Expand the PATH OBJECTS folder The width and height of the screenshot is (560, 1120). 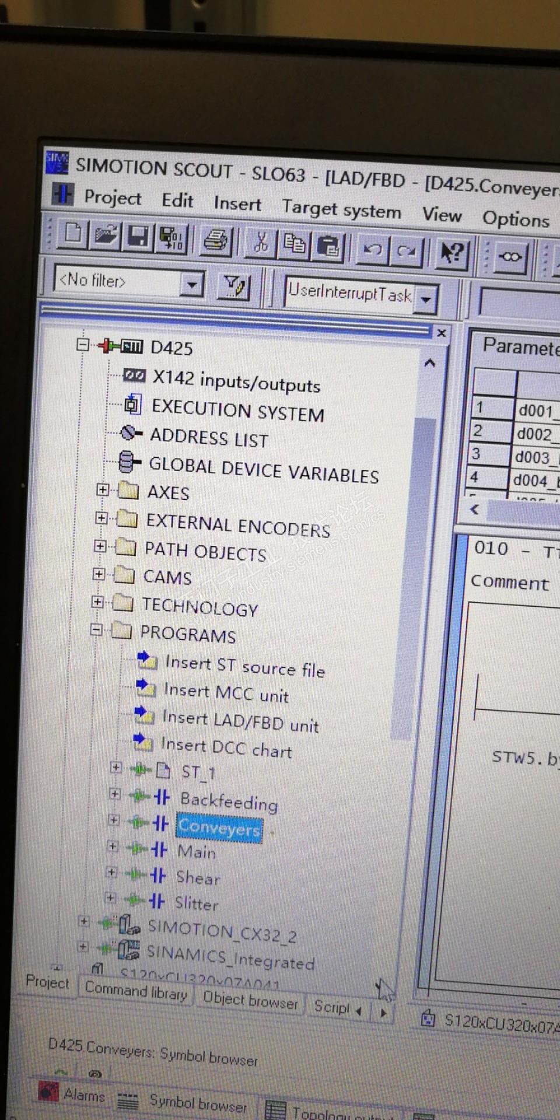click(100, 546)
